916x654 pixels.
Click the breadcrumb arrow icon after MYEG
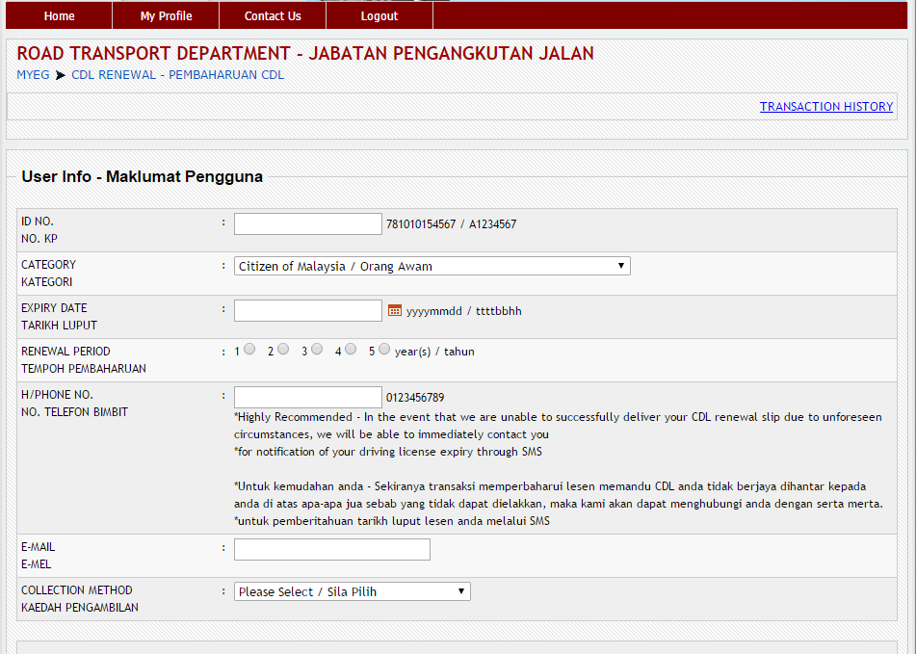[x=61, y=75]
